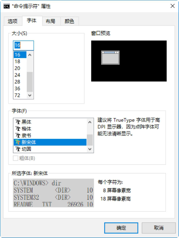Choose the 隶书 font from list
This screenshot has width=179, height=238.
[50, 135]
